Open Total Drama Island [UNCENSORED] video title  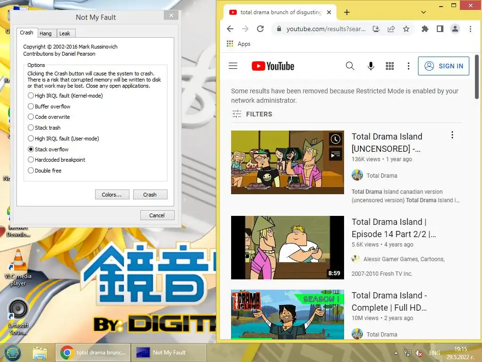(387, 142)
